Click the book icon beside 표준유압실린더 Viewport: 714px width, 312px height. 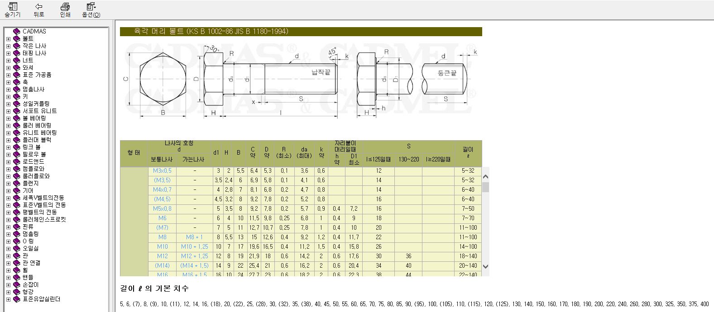click(17, 299)
